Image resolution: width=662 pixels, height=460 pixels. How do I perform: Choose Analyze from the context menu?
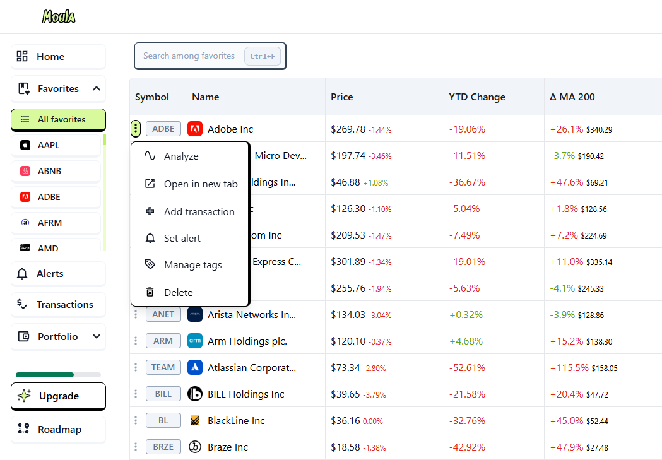[x=190, y=156]
